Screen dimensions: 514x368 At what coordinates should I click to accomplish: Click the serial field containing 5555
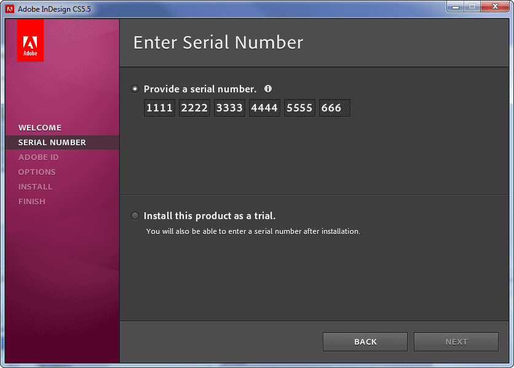click(x=299, y=108)
